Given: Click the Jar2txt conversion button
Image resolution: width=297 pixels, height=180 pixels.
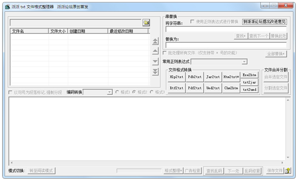Looking at the screenshot, I should (x=213, y=77).
